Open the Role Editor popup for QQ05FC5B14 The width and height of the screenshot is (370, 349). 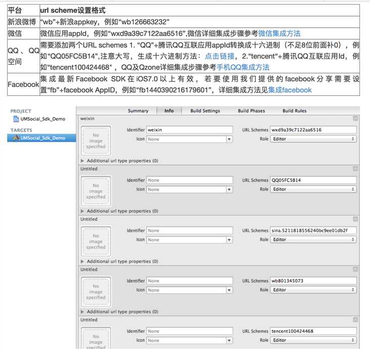[x=313, y=189]
